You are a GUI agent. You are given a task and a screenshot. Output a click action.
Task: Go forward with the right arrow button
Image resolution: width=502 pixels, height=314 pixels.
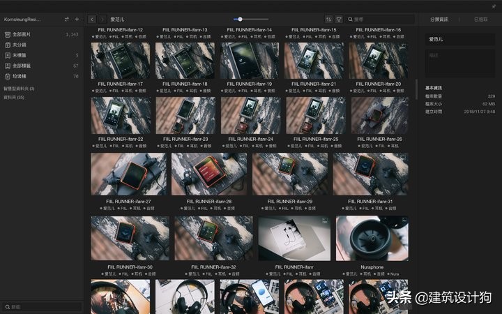click(x=102, y=20)
